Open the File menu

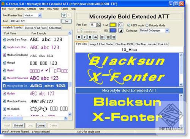tap(4, 9)
